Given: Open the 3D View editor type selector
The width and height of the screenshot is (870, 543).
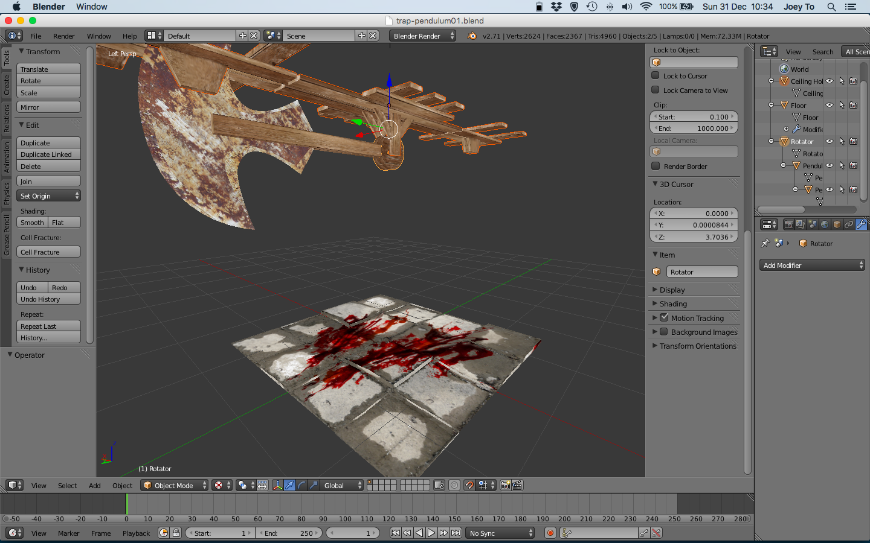Looking at the screenshot, I should [x=14, y=485].
